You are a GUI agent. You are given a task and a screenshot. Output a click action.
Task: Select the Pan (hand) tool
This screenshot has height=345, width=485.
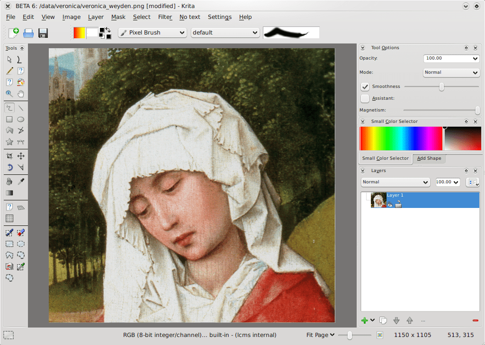20,93
